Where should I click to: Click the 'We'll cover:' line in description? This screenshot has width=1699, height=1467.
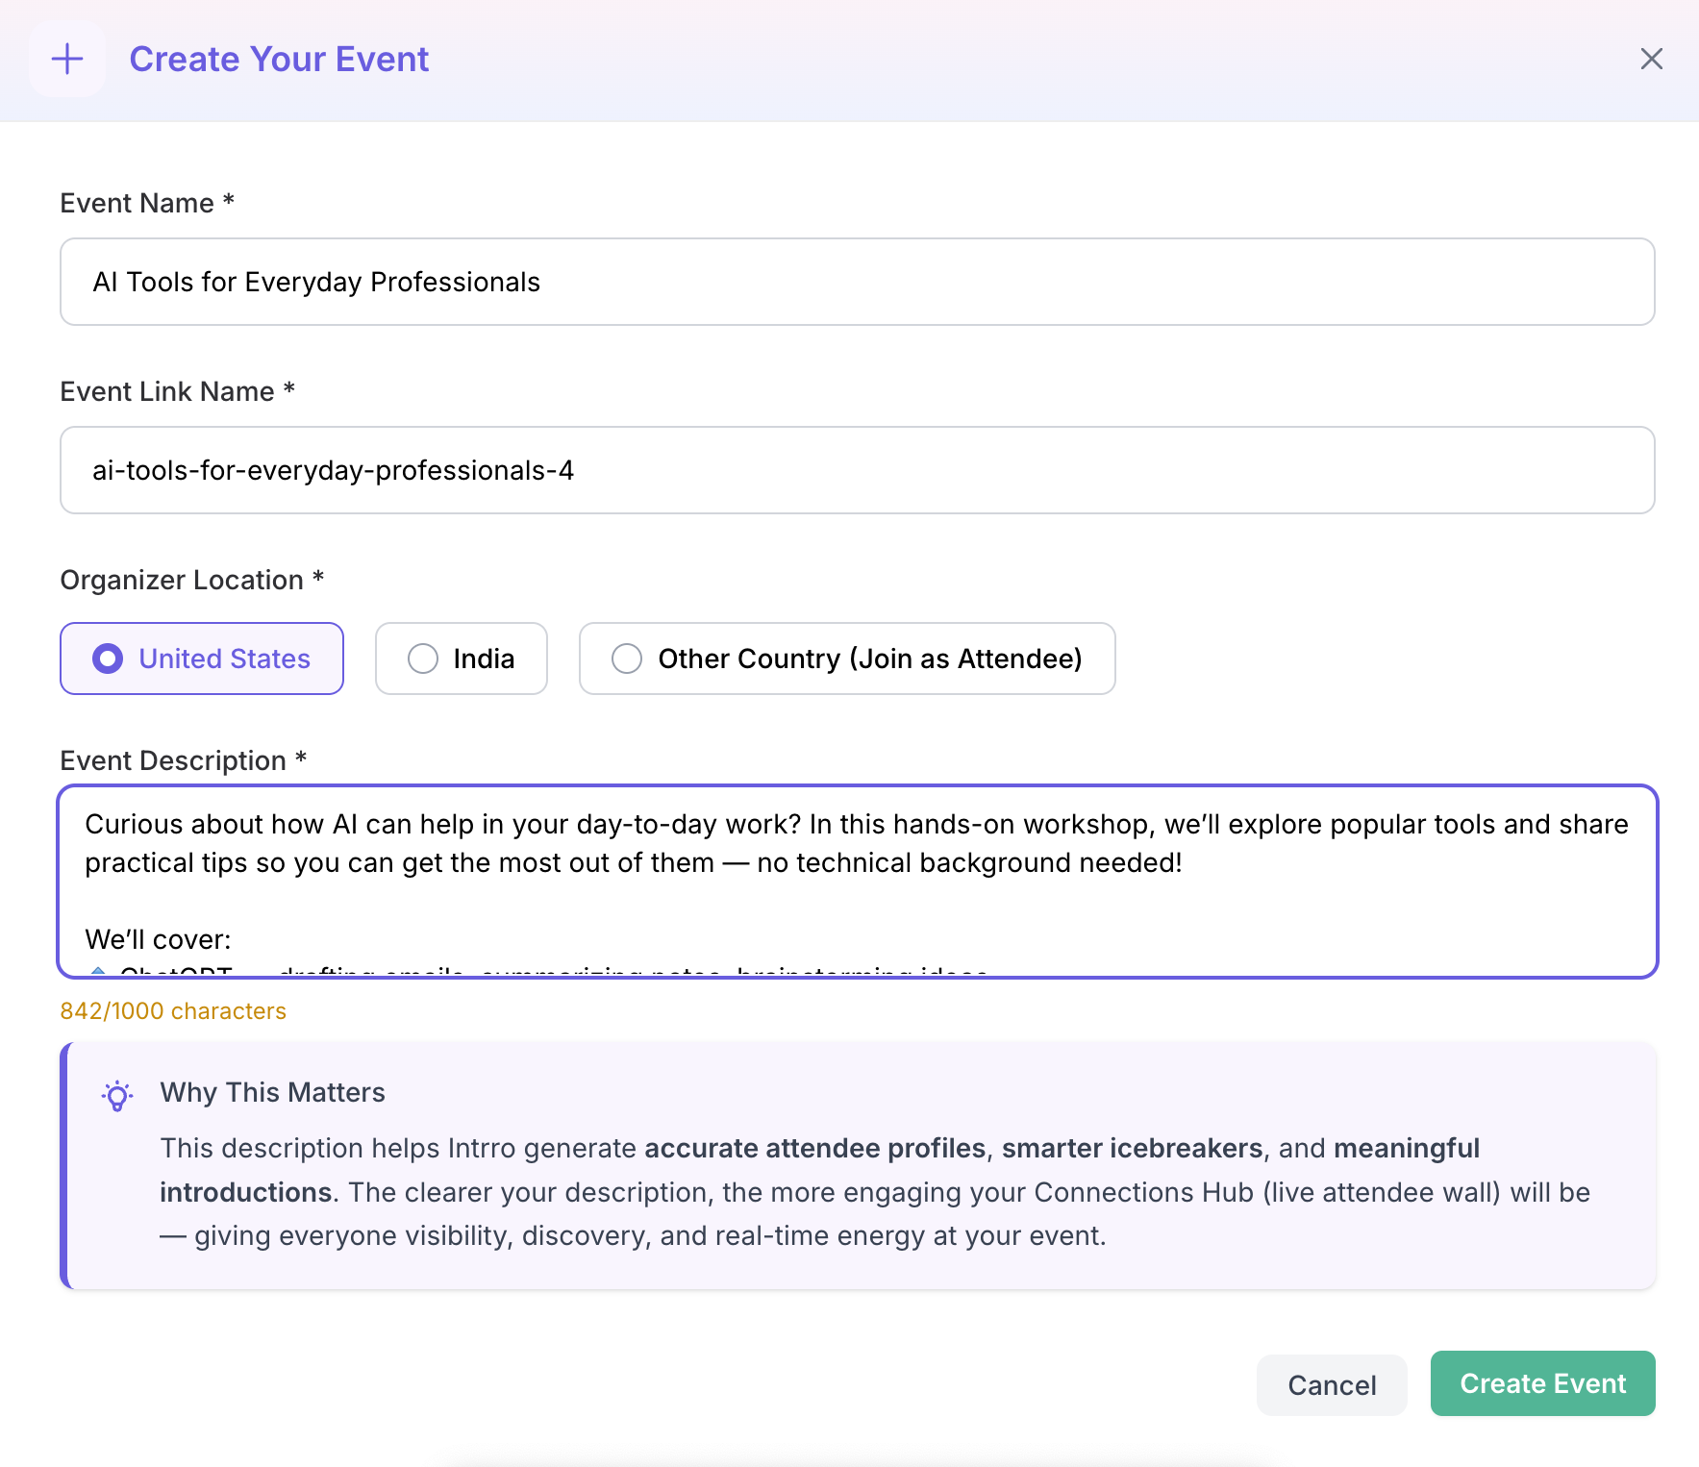click(159, 939)
